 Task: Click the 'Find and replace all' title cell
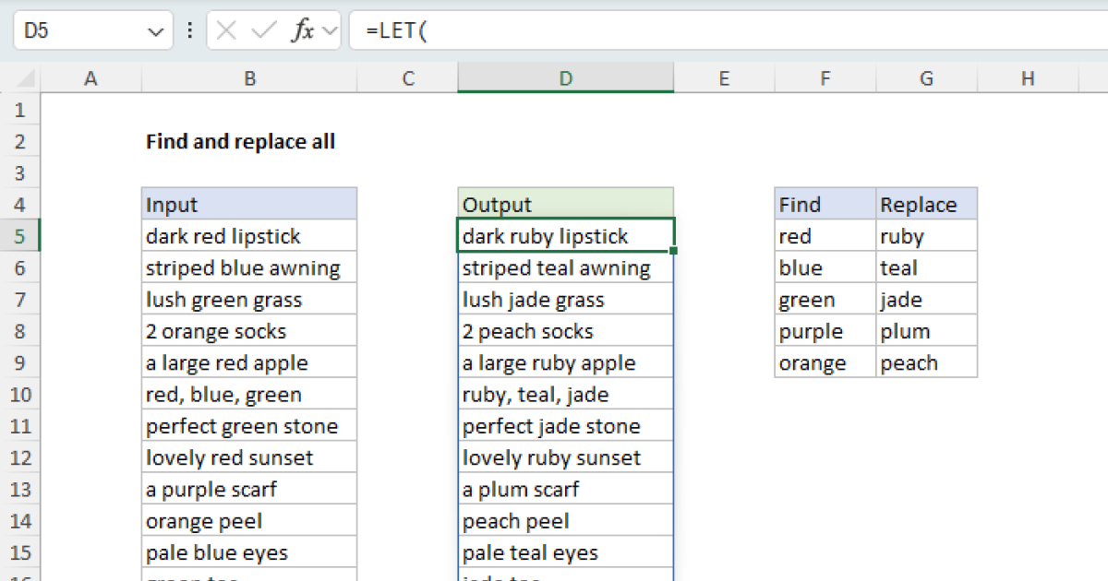tap(242, 142)
